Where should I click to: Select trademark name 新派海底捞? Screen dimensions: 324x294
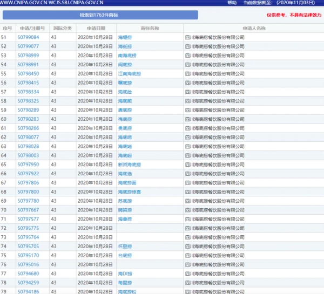click(x=129, y=165)
